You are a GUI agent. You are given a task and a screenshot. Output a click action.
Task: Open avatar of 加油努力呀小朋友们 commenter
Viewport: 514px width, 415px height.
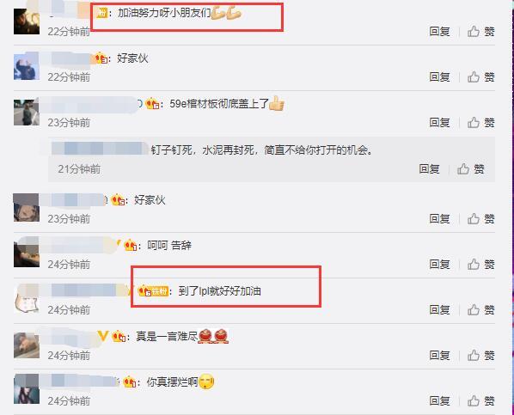[x=27, y=21]
